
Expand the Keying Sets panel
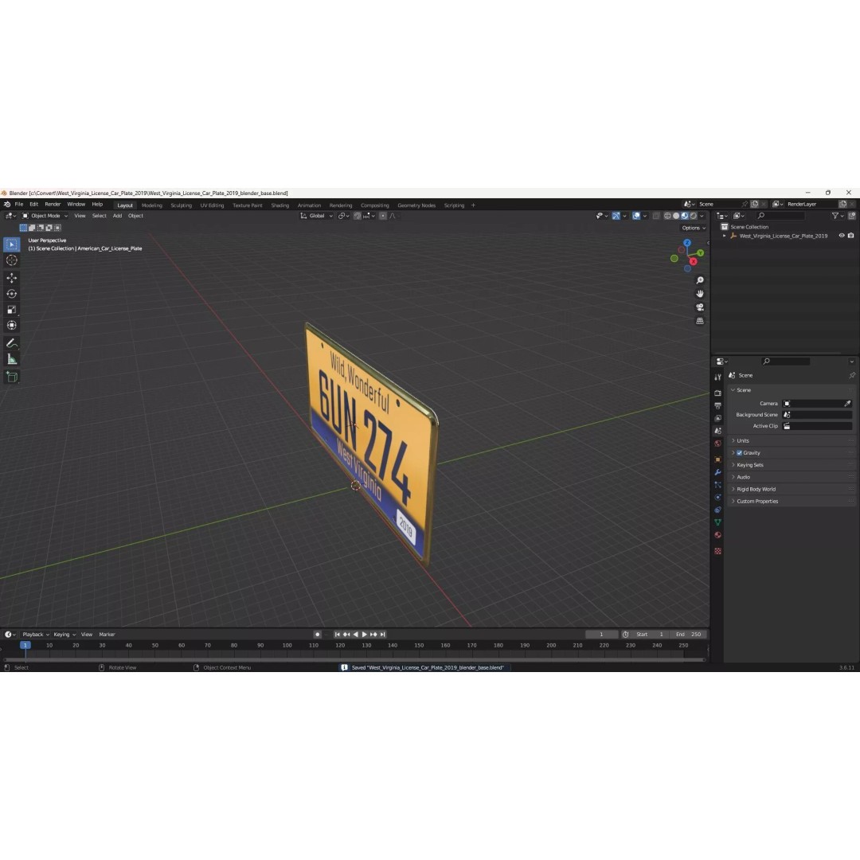pyautogui.click(x=792, y=465)
